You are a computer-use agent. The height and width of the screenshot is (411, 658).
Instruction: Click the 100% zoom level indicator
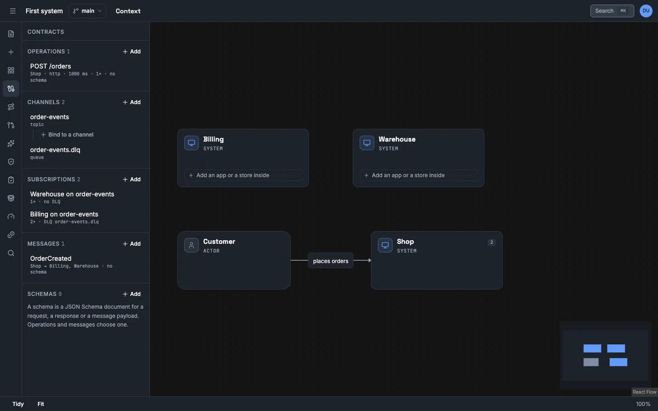point(643,404)
